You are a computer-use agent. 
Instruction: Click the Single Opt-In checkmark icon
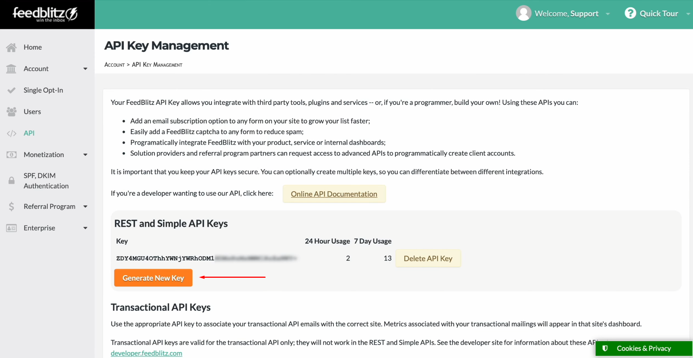point(11,90)
